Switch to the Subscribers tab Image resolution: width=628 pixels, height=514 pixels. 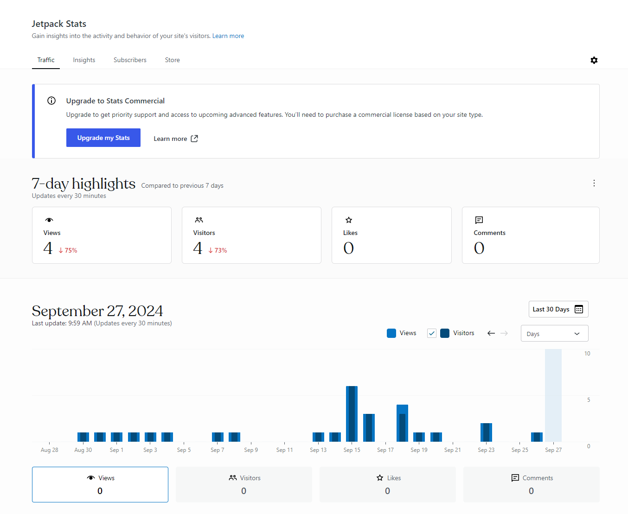pyautogui.click(x=130, y=60)
